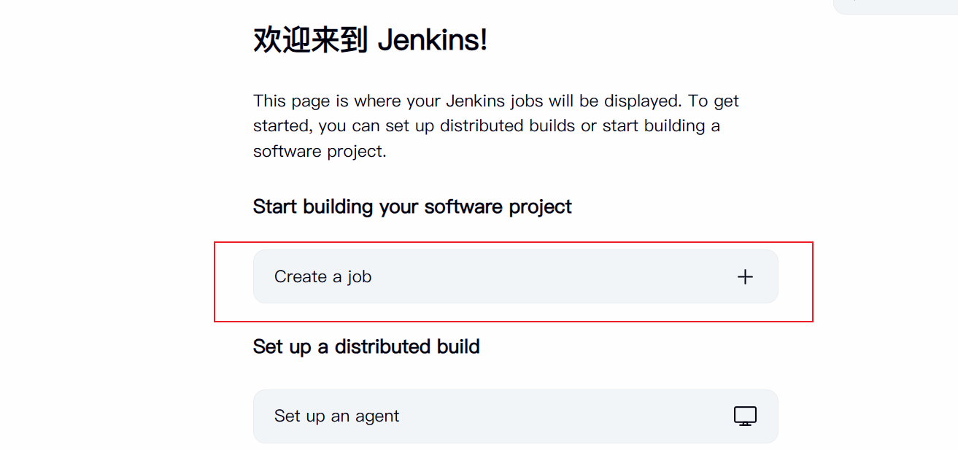958x450 pixels.
Task: Click the word "Jenkins!" in the large title
Action: (433, 40)
